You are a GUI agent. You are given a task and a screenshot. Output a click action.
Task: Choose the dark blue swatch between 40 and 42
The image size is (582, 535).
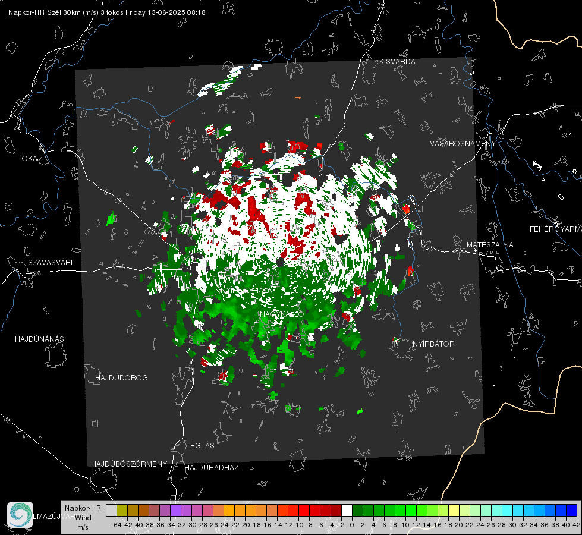pos(572,510)
